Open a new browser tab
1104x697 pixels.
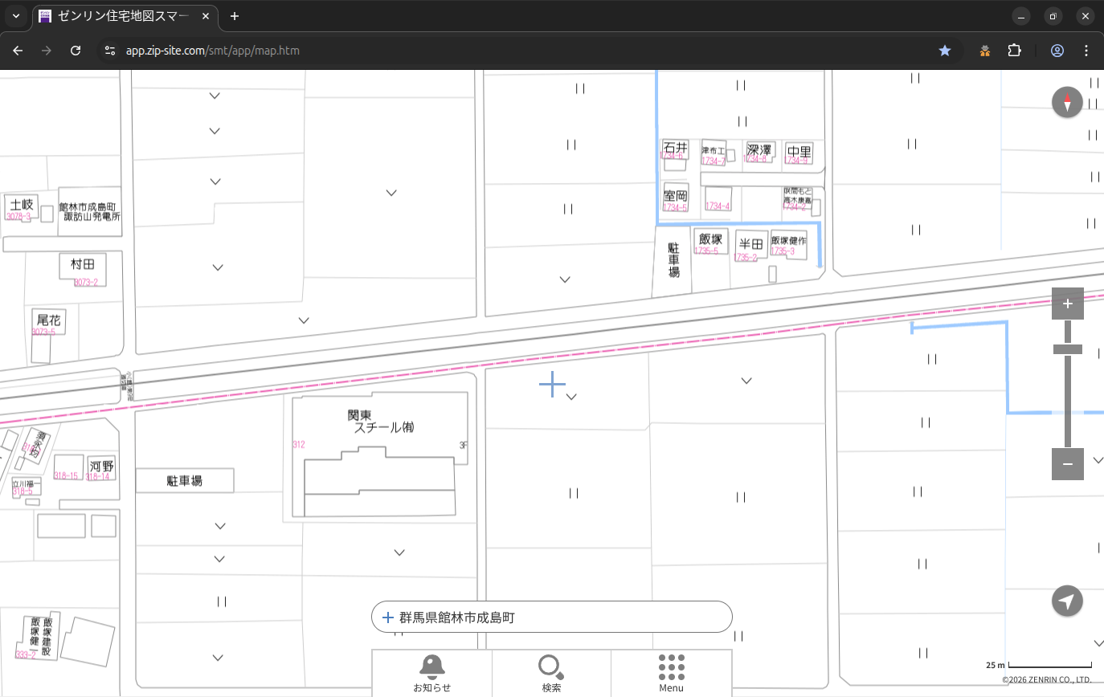[x=235, y=16]
